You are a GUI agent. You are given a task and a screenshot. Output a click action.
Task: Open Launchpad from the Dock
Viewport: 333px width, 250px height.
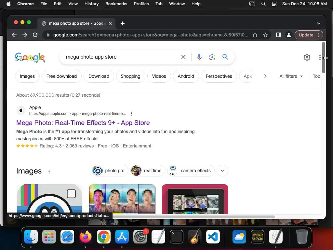click(x=49, y=237)
